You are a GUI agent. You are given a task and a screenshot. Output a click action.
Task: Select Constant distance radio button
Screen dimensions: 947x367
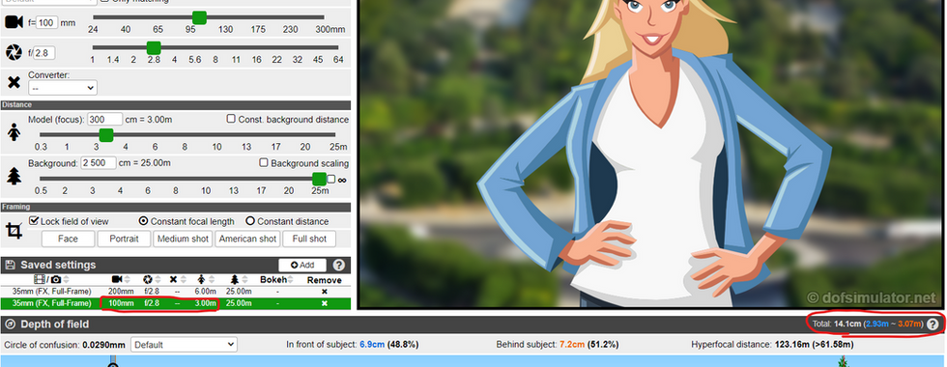click(250, 221)
